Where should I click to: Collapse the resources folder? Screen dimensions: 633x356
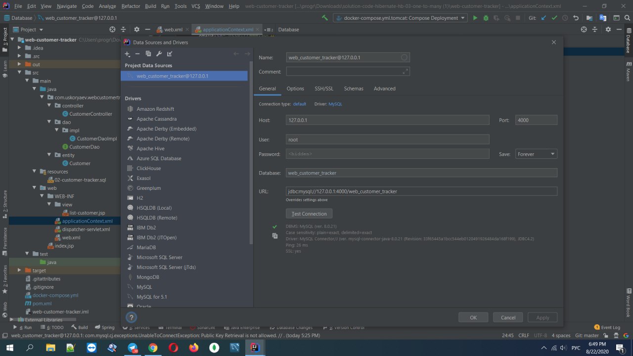point(35,172)
